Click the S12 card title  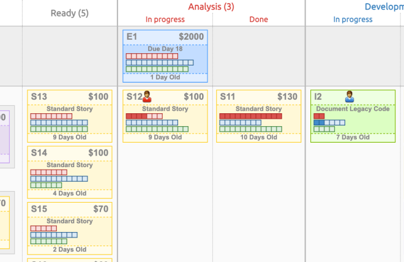tap(132, 97)
